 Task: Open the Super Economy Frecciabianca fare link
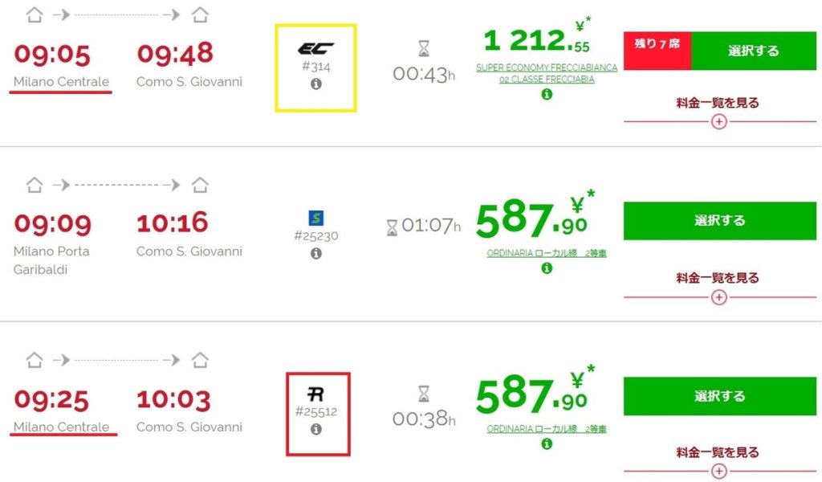click(x=547, y=73)
